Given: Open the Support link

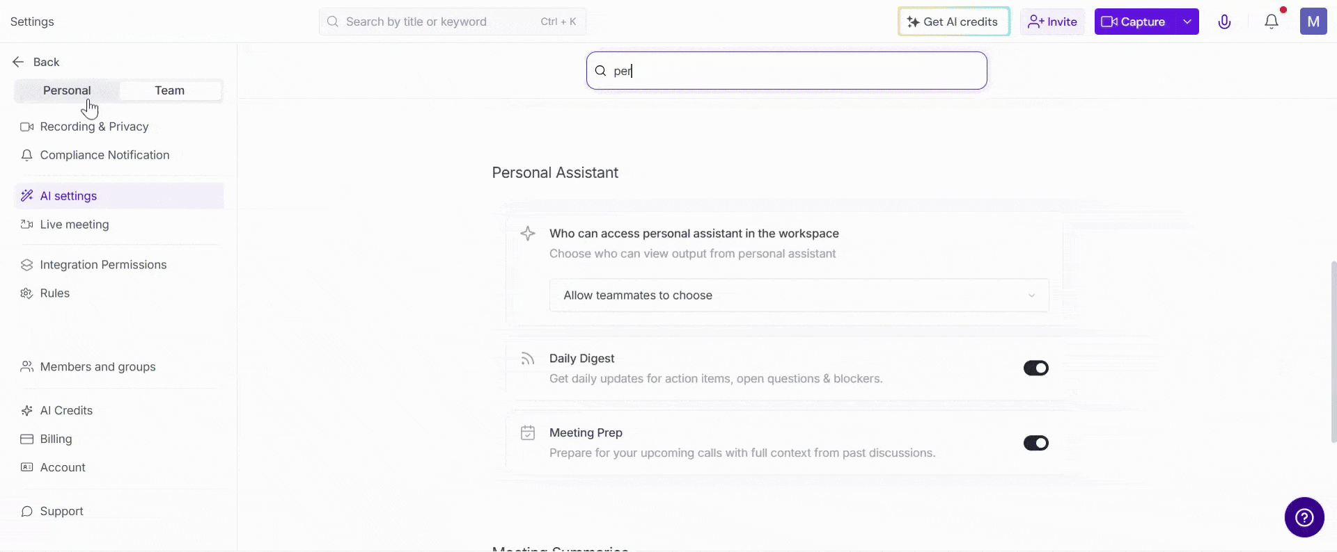Looking at the screenshot, I should pos(119,511).
